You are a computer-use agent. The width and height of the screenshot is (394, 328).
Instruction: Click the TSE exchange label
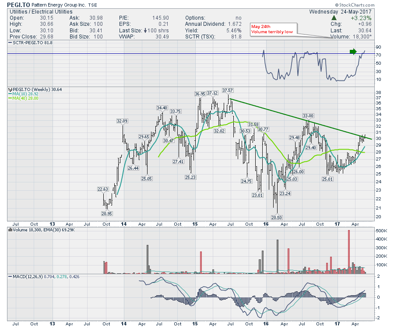tap(92, 5)
